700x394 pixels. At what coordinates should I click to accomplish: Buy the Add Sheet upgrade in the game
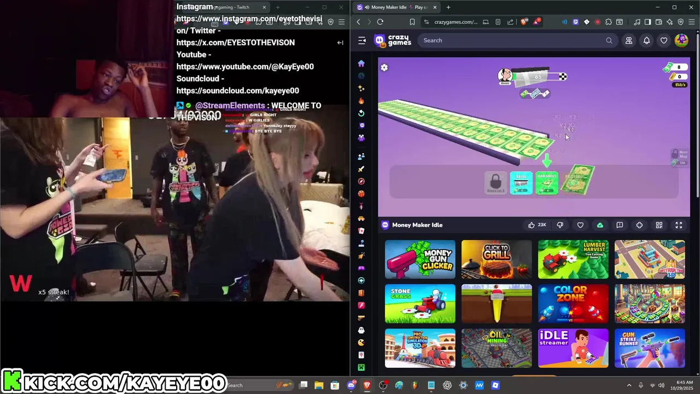pyautogui.click(x=547, y=183)
